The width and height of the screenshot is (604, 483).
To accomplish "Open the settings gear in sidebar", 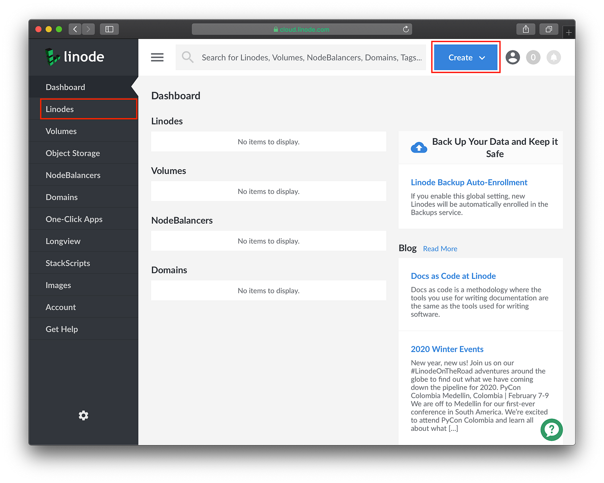I will click(83, 415).
